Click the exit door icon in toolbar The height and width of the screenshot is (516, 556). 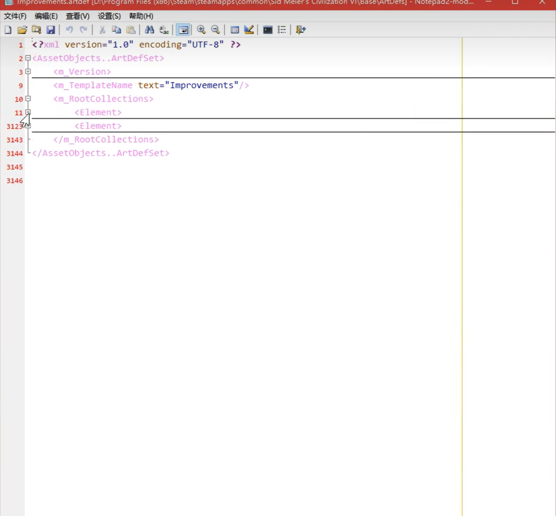[x=300, y=30]
